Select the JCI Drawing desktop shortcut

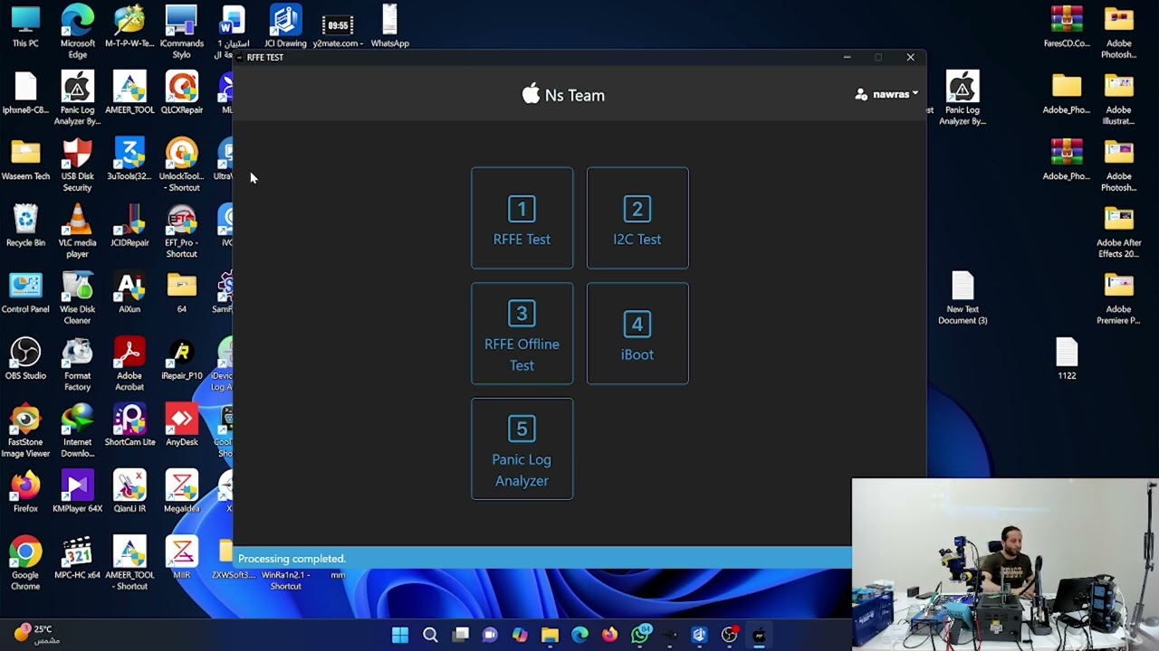click(x=285, y=27)
